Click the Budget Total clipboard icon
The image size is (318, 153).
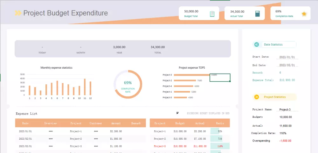click(212, 14)
